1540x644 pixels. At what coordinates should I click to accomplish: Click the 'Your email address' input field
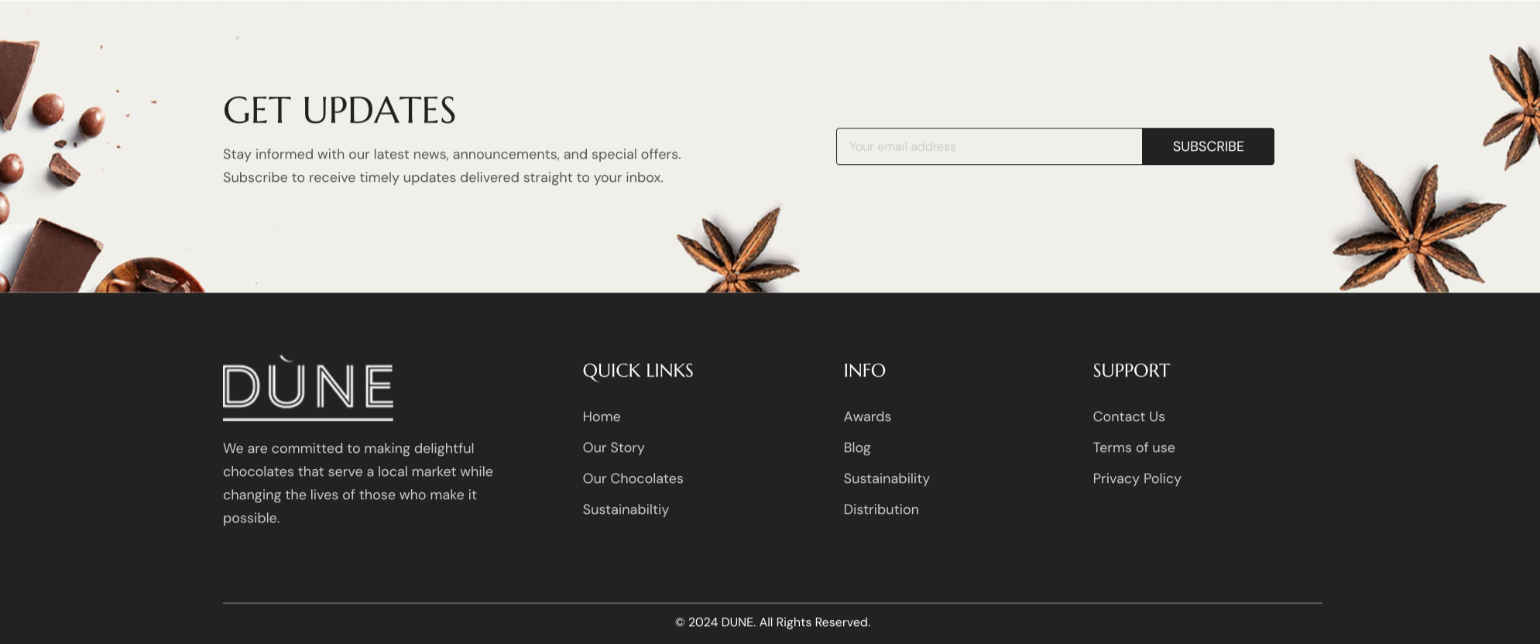click(x=989, y=146)
